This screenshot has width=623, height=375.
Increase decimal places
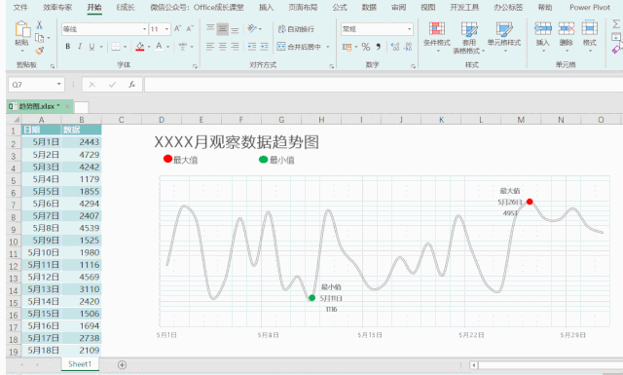pos(395,47)
